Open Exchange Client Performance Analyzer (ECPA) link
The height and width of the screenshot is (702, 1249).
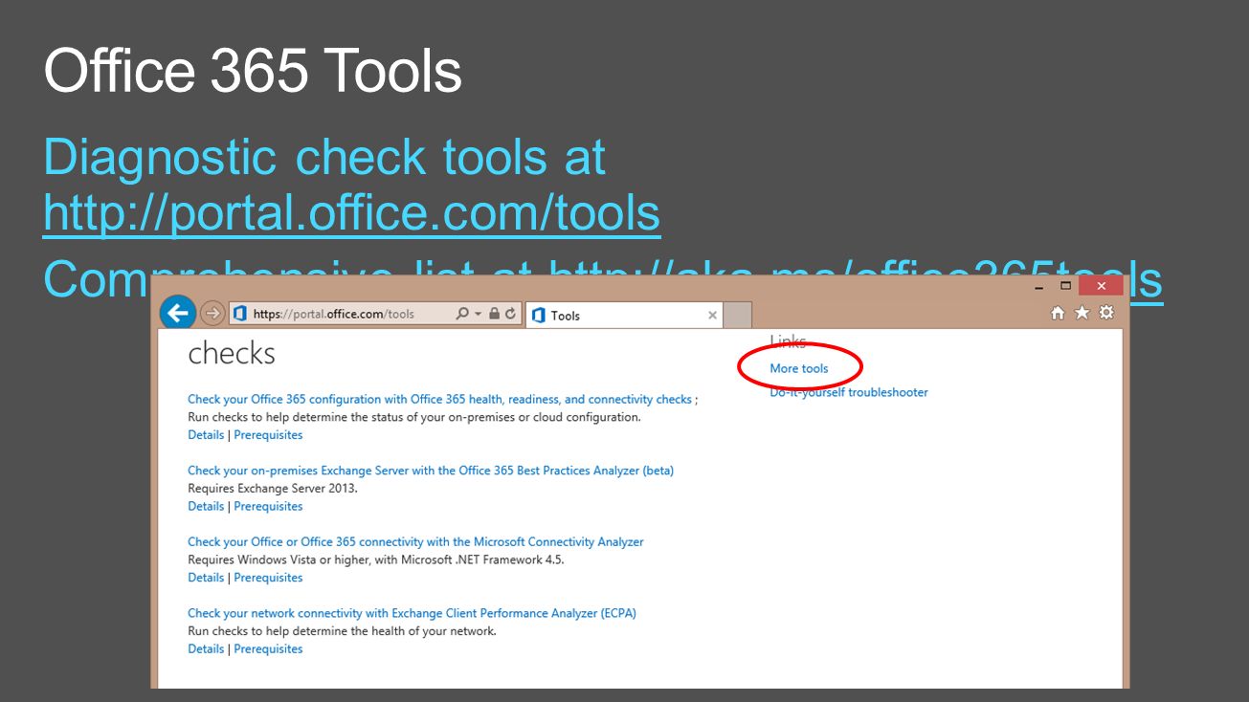point(412,613)
